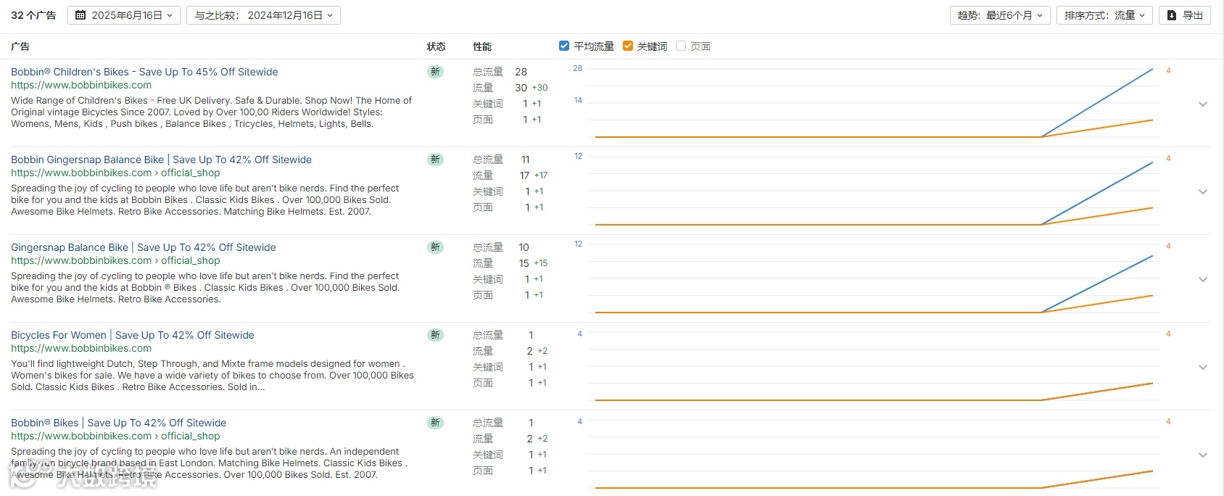Click 新 badge on Bobbin Gingersnap Balance Bike row
Screen dimensions: 1224x496
(435, 160)
